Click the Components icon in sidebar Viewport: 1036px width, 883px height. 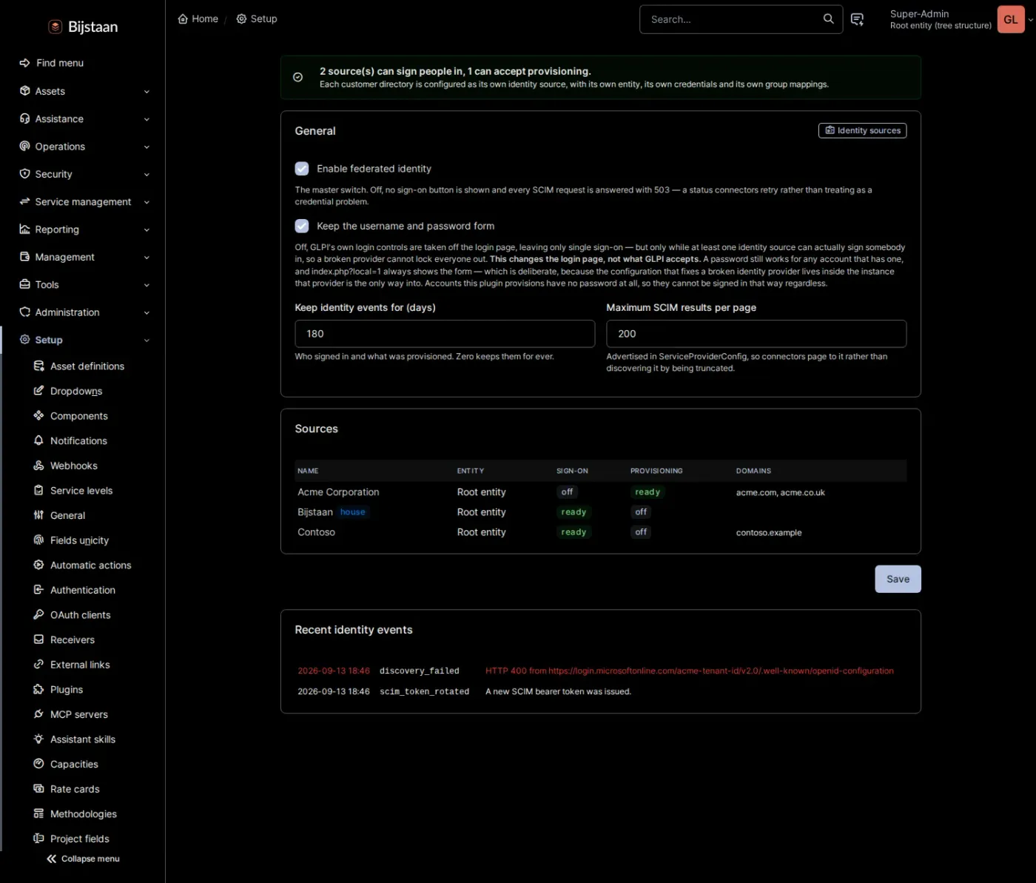tap(38, 415)
